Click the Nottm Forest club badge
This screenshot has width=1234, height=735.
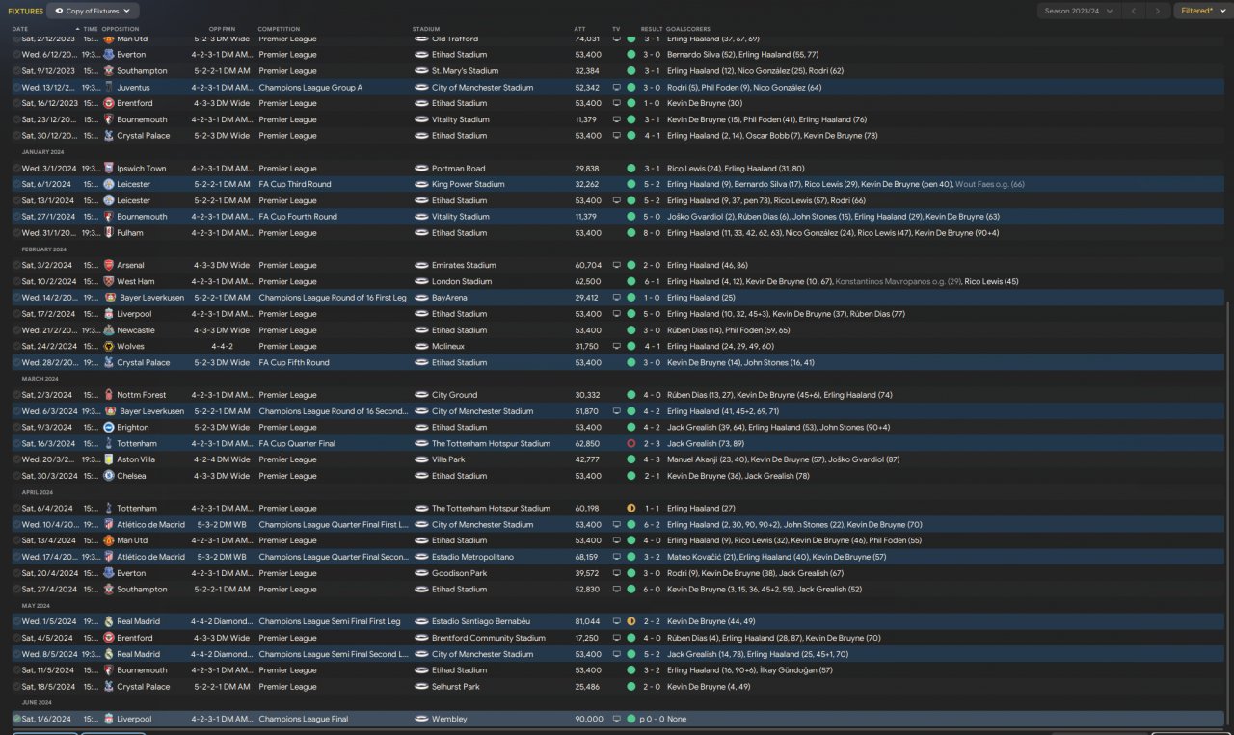click(x=109, y=395)
